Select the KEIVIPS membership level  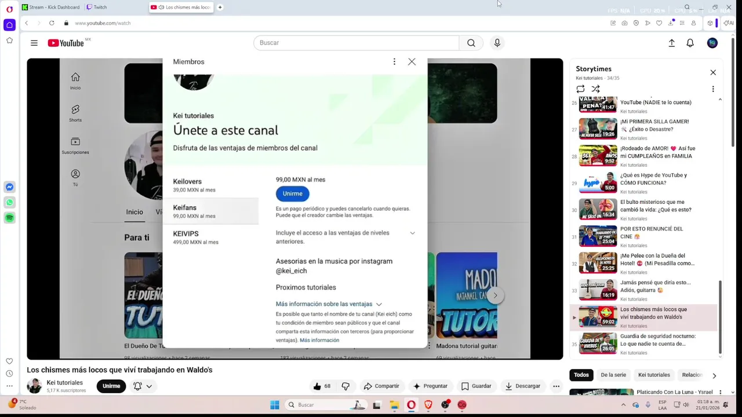tap(210, 237)
